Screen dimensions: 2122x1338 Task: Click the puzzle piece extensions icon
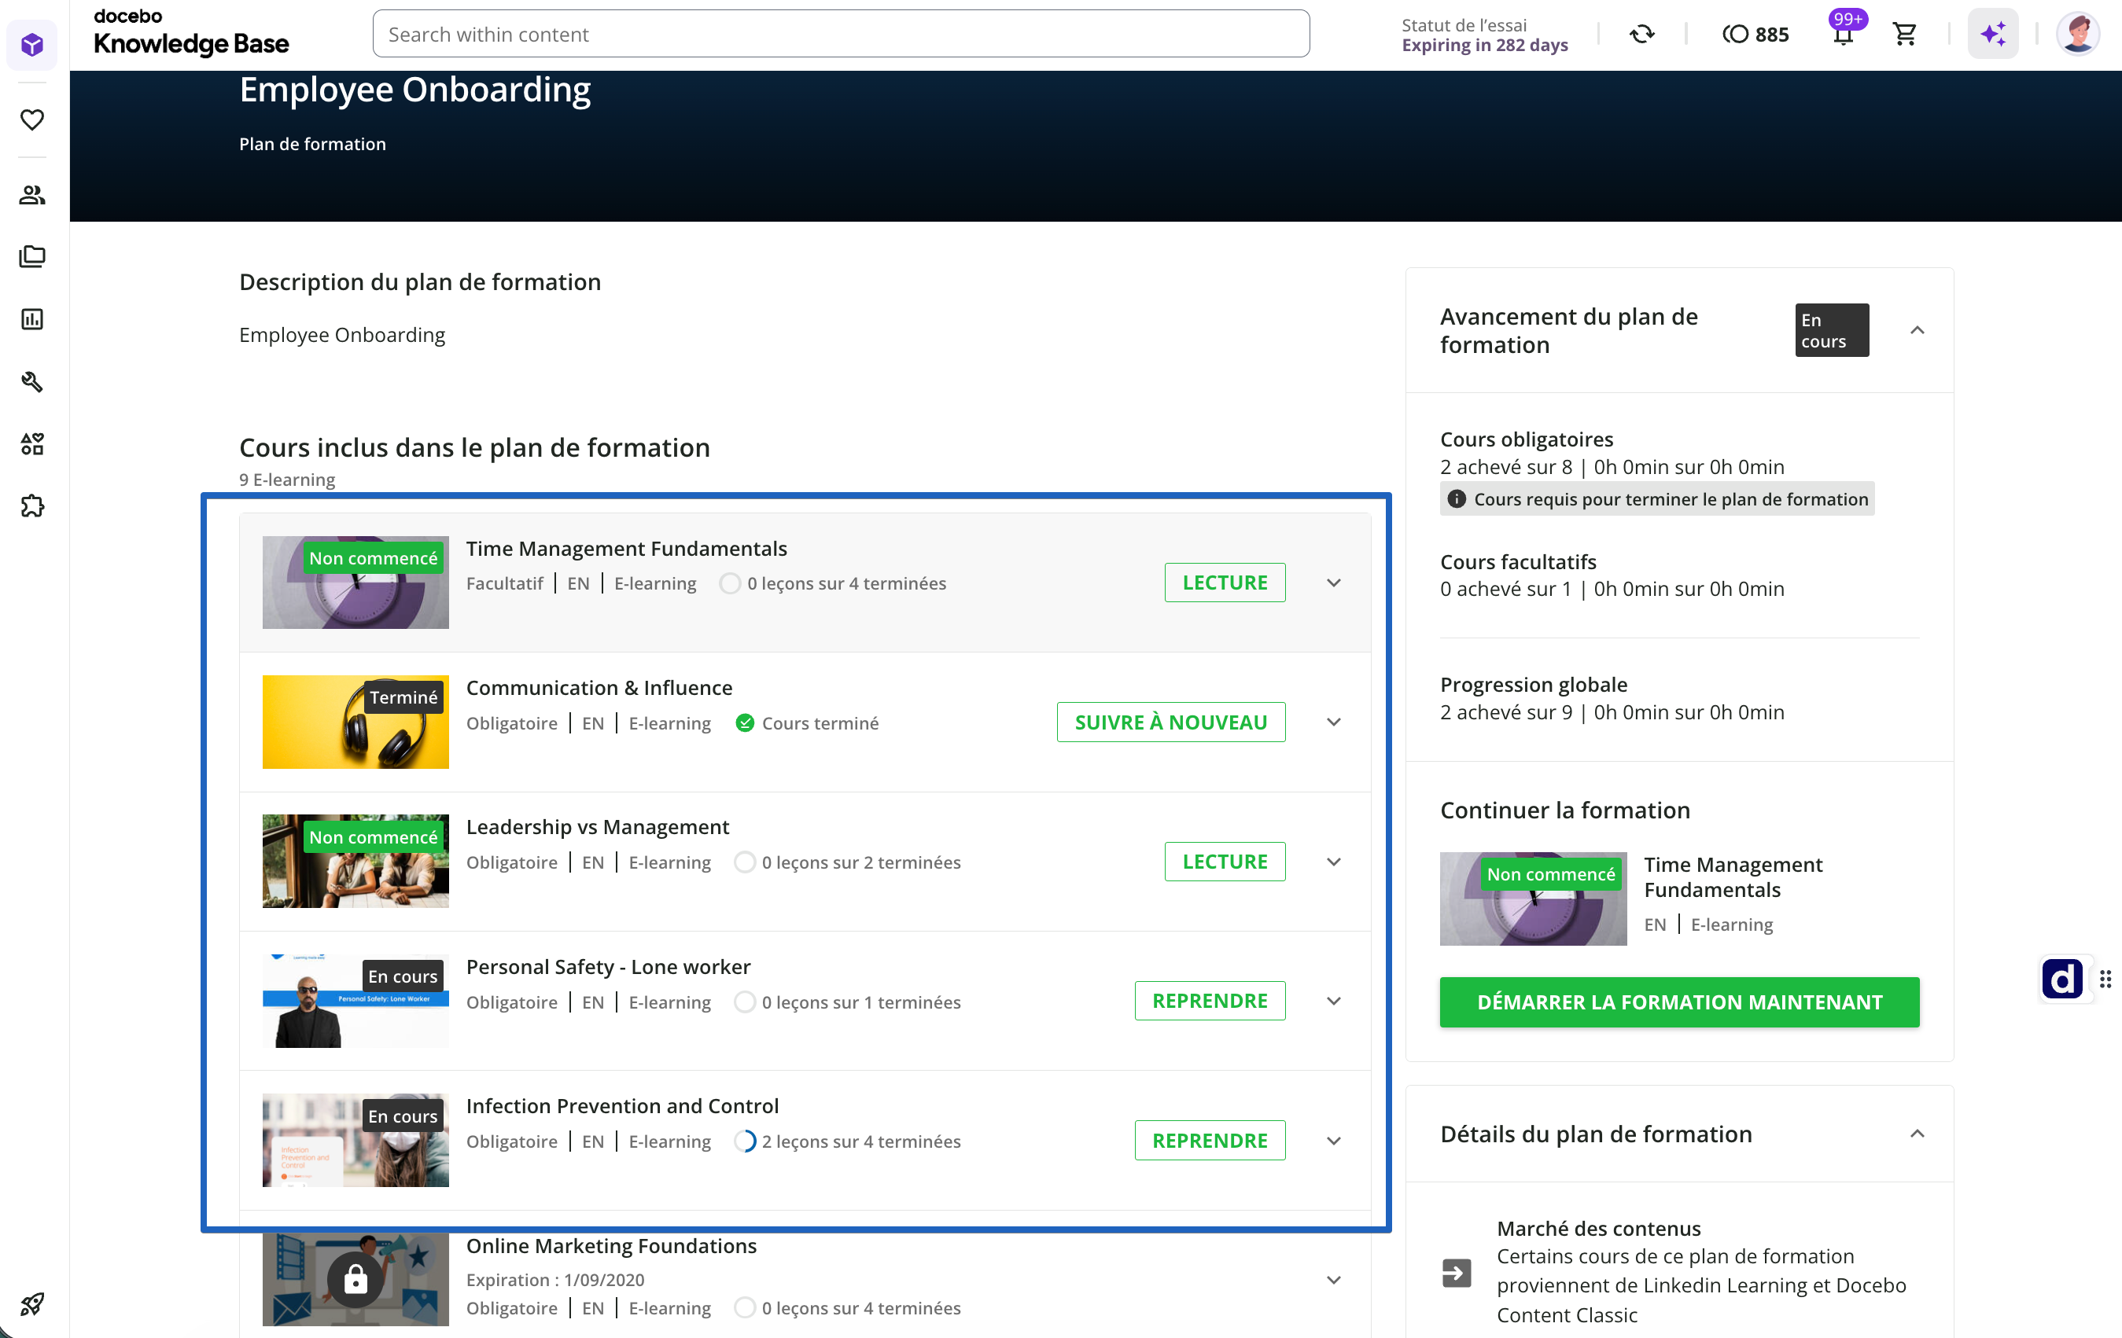[32, 506]
